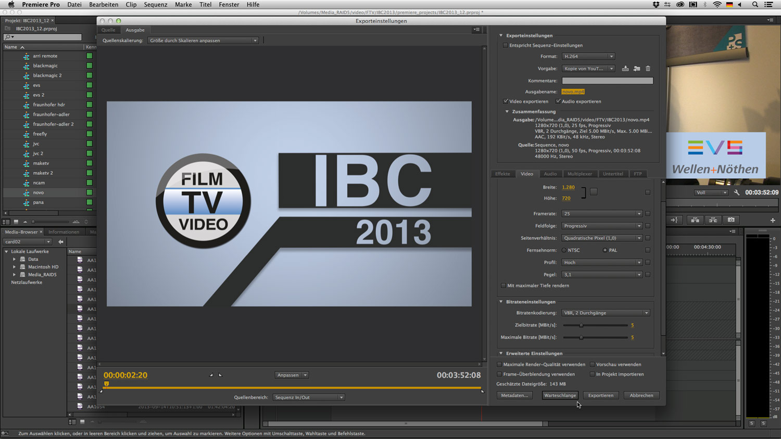Click the save preset icon next to Vorgabe
781x439 pixels.
[625, 69]
